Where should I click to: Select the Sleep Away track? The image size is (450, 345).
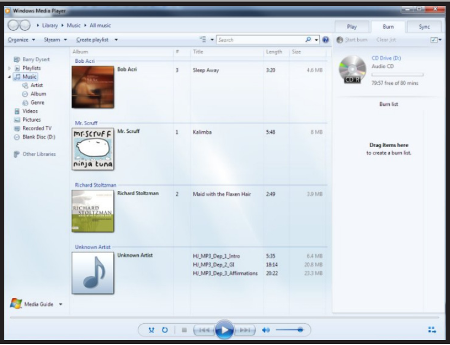coord(206,71)
